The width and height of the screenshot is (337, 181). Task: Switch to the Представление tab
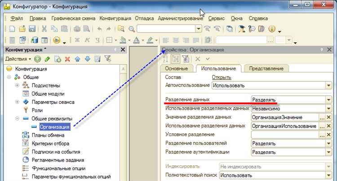[266, 68]
